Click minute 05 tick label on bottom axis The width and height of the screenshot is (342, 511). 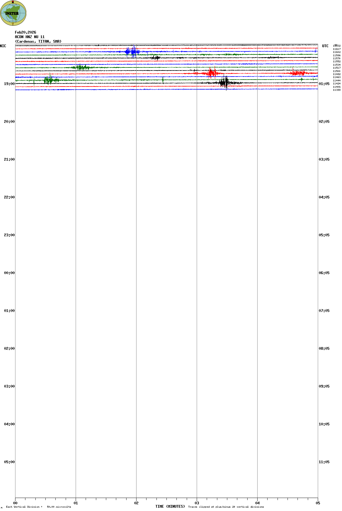pyautogui.click(x=318, y=503)
